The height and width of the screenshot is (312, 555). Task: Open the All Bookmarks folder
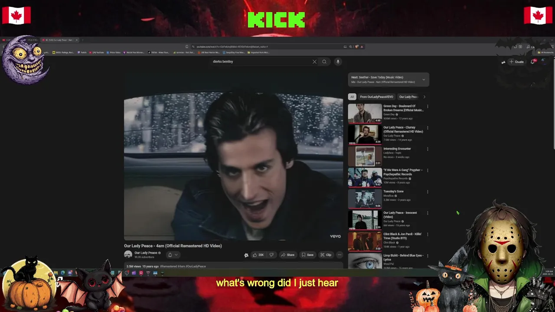[x=546, y=52]
